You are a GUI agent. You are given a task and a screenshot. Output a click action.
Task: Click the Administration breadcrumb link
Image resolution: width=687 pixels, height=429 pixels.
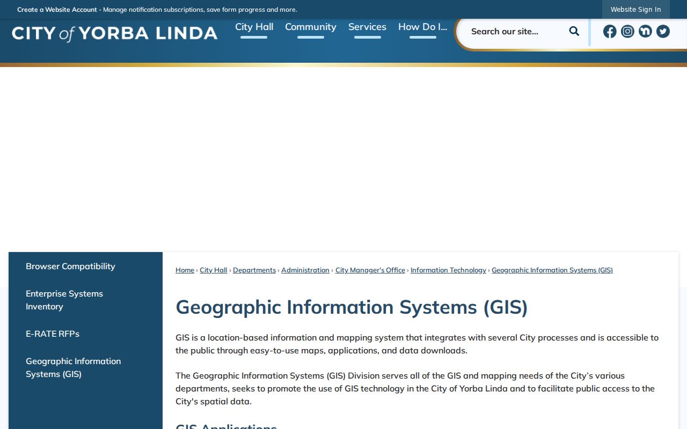pyautogui.click(x=305, y=270)
